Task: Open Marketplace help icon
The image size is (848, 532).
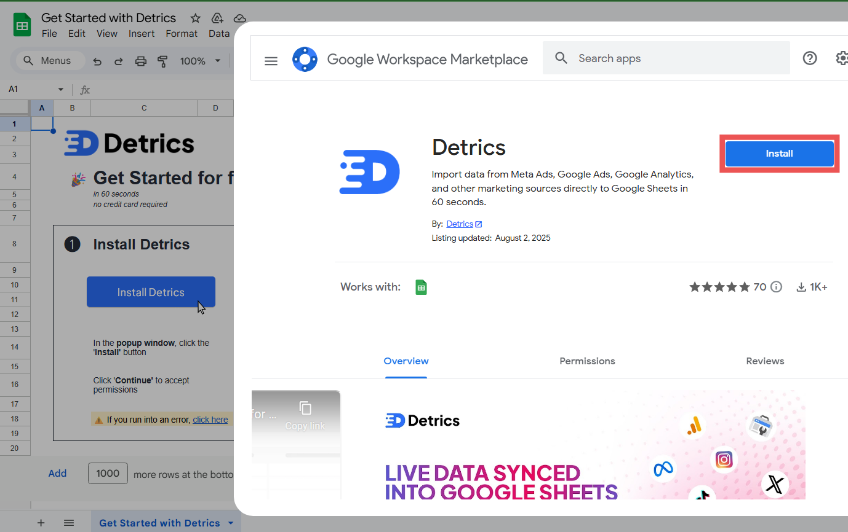Action: [x=810, y=58]
